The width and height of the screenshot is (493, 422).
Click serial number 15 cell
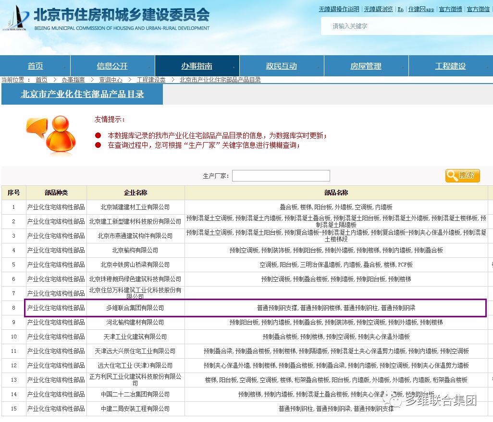tap(13, 409)
